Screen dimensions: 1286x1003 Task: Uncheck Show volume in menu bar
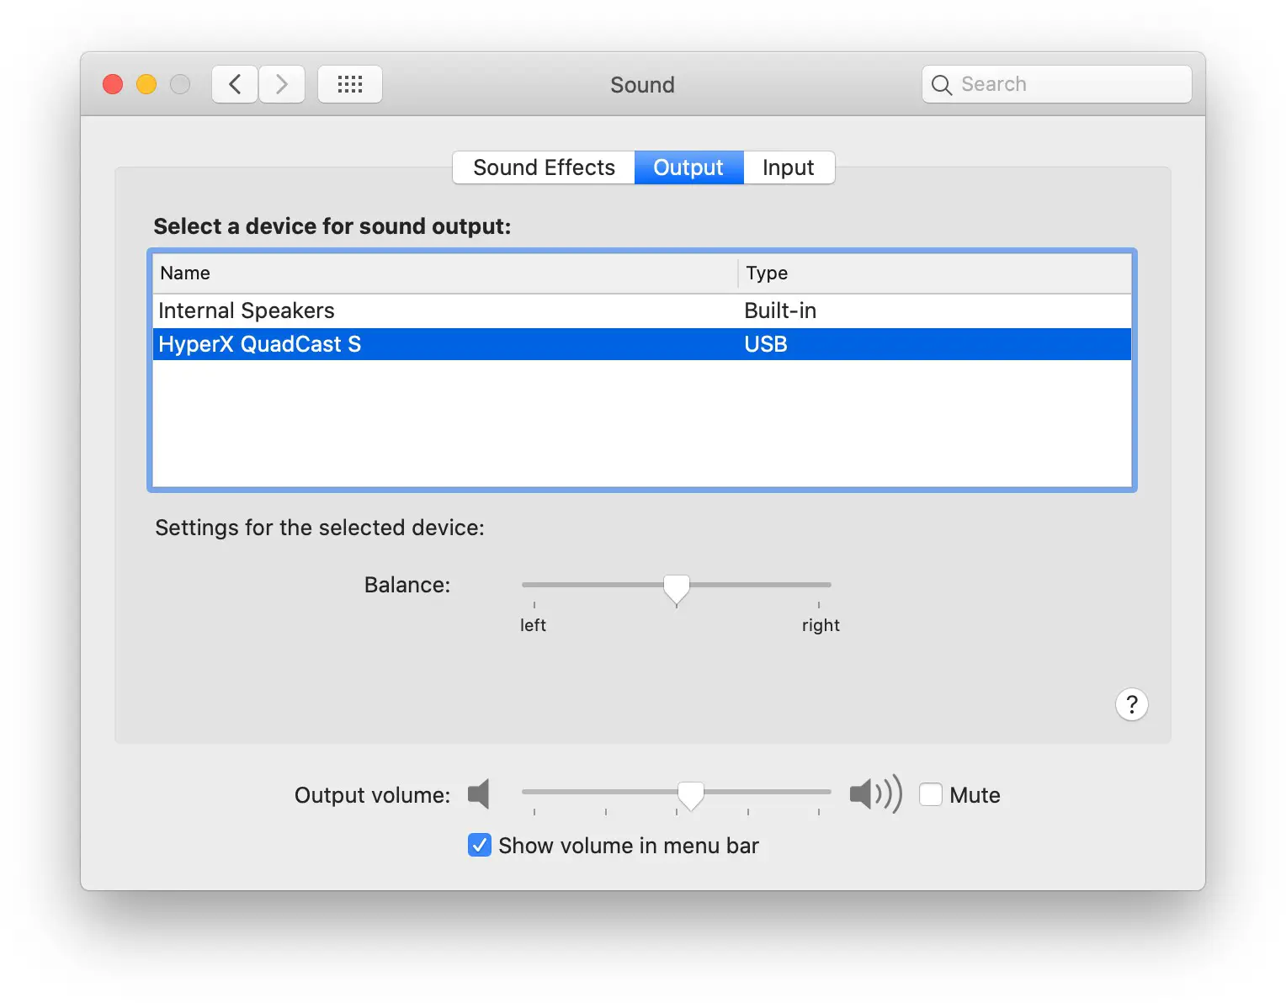(480, 845)
